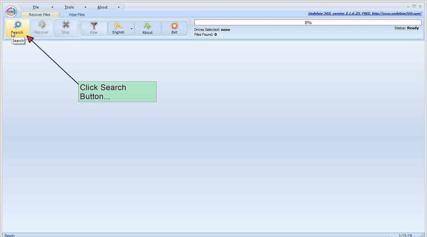
Task: Switch to the Recover Files tab
Action: [40, 15]
